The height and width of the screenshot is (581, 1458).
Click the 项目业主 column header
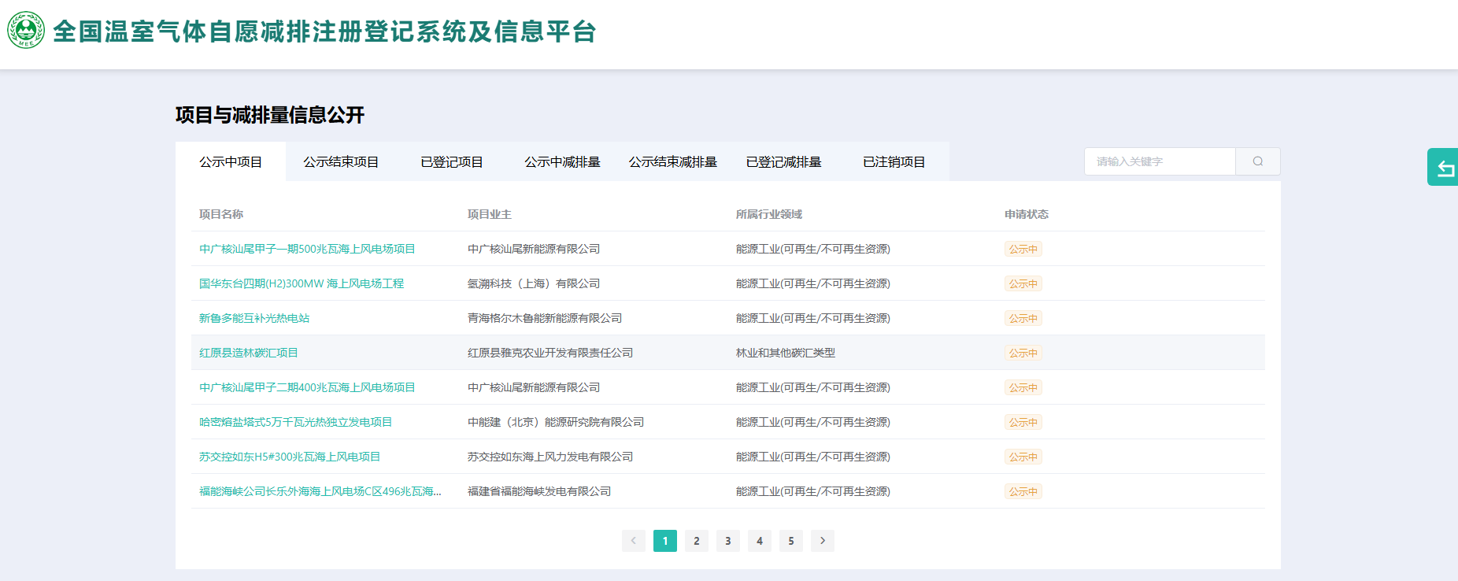pos(490,214)
